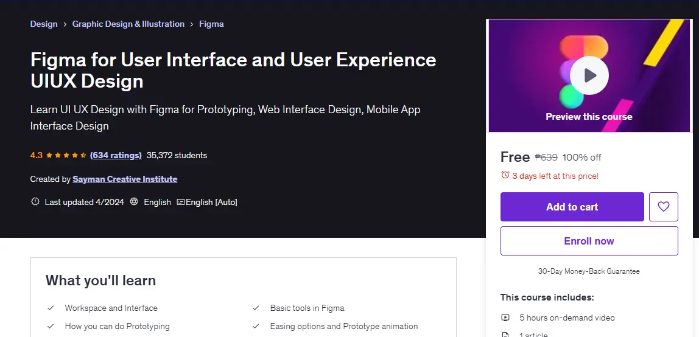699x337 pixels.
Task: Click the course subtitle description text
Action: pyautogui.click(x=225, y=117)
